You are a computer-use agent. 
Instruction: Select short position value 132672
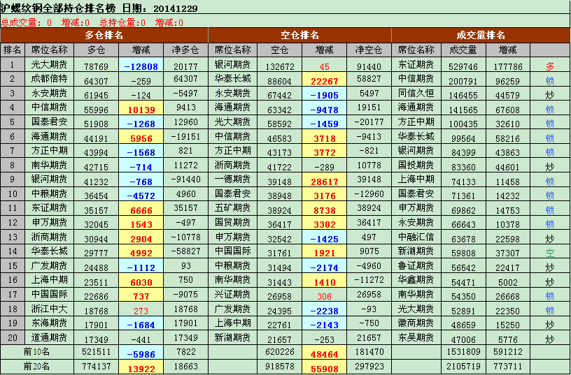pyautogui.click(x=280, y=66)
